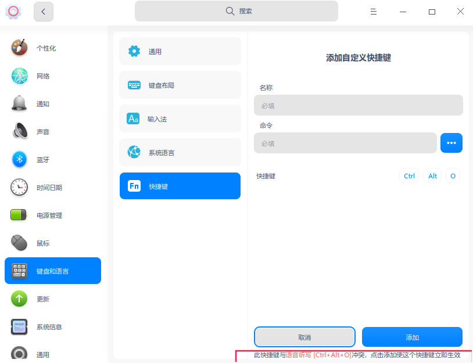Click the 命令 required input field
The width and height of the screenshot is (473, 363).
click(x=345, y=143)
